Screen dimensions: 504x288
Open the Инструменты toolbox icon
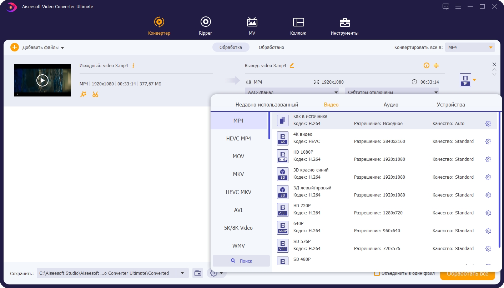click(x=344, y=22)
